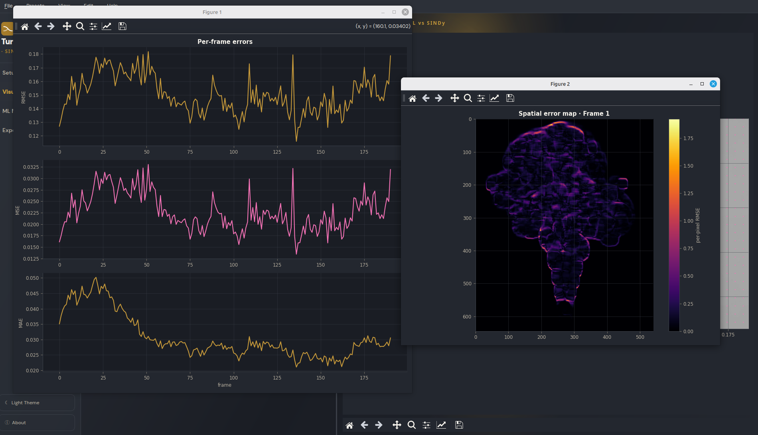Close the Figure 2 window

[713, 84]
